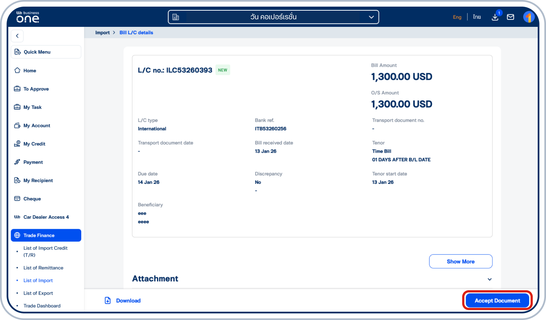The width and height of the screenshot is (546, 320).
Task: Click the Payment icon
Action: coord(17,162)
